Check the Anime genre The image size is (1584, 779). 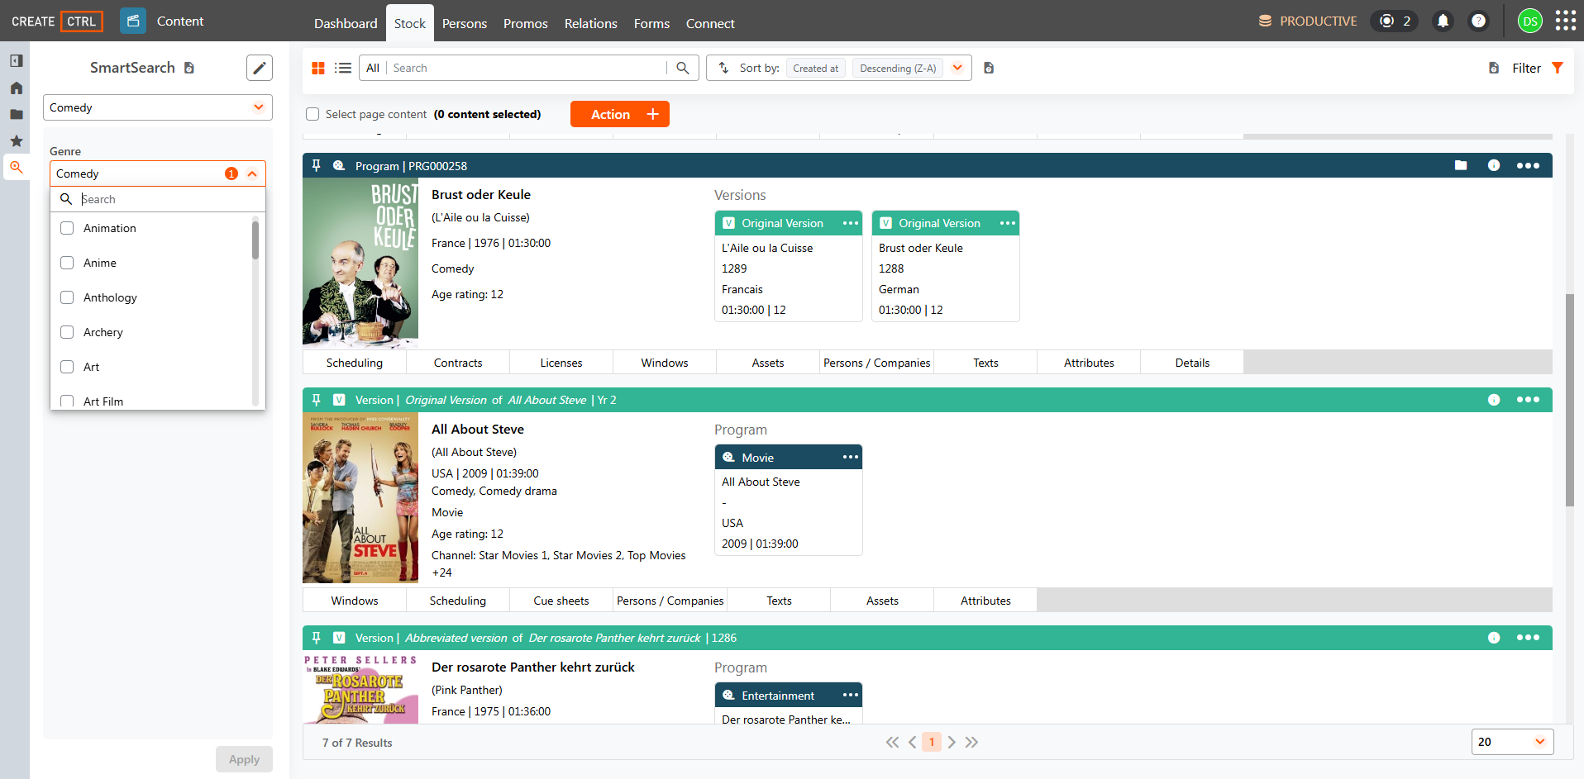click(x=67, y=263)
